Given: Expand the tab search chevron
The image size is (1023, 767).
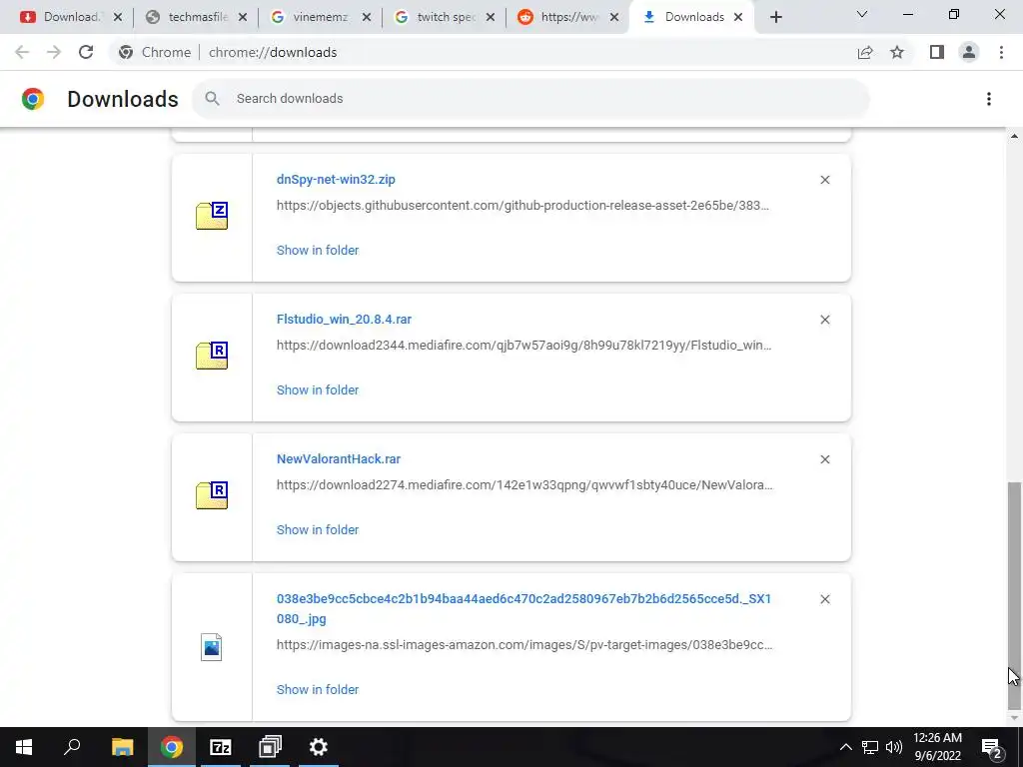Looking at the screenshot, I should coord(862,14).
